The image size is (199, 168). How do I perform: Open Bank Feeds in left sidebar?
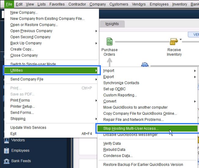point(21,161)
